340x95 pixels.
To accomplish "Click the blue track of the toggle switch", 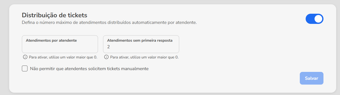I will coord(310,19).
